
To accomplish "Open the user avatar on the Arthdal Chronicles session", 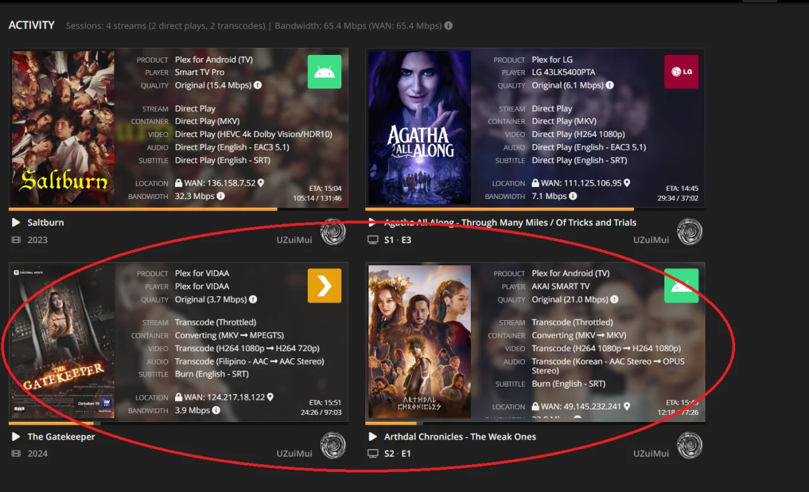I will tap(690, 445).
